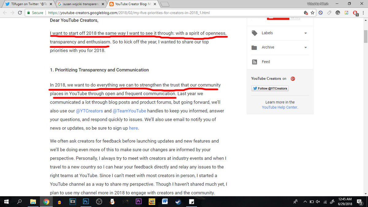Click the red extension icon with badge 1
Screen dimensions: 368x207
tap(355, 13)
